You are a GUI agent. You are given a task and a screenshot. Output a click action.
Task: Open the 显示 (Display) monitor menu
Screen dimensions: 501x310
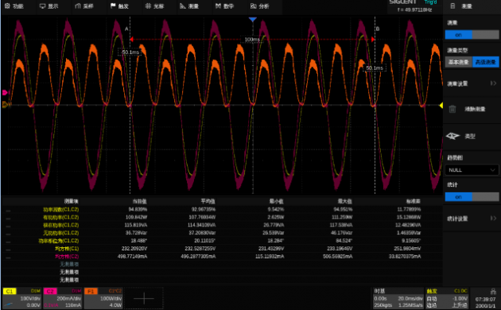(x=49, y=6)
